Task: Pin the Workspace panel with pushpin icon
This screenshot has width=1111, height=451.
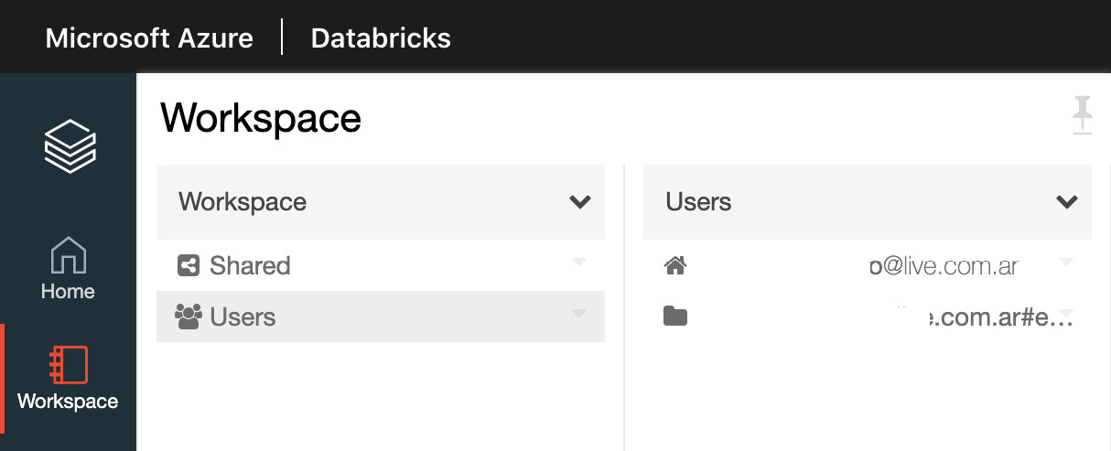Action: [1083, 115]
